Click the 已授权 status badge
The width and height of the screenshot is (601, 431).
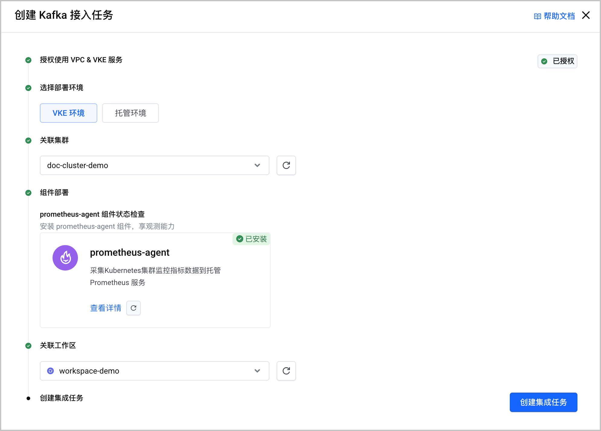(558, 61)
